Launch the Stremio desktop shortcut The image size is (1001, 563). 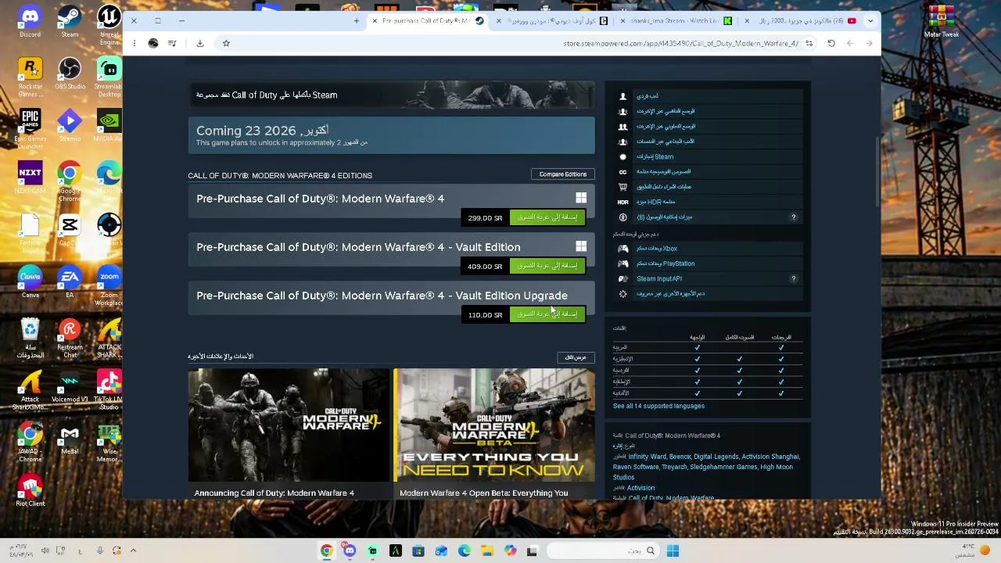[70, 126]
